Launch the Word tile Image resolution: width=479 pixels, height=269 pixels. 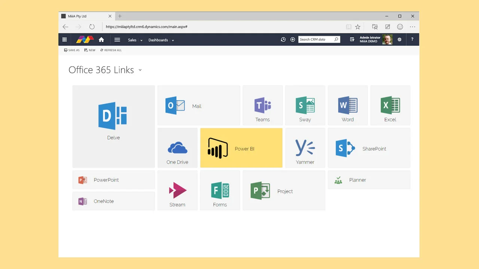[348, 105]
